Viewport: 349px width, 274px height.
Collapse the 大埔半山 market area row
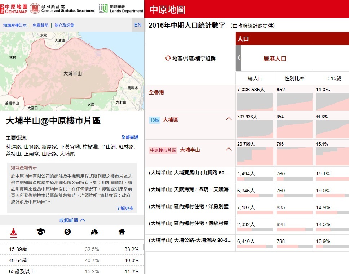point(229,149)
